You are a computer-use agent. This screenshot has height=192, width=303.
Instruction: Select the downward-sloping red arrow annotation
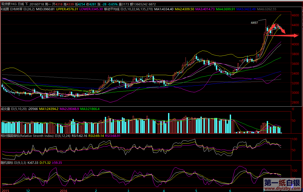[281, 28]
